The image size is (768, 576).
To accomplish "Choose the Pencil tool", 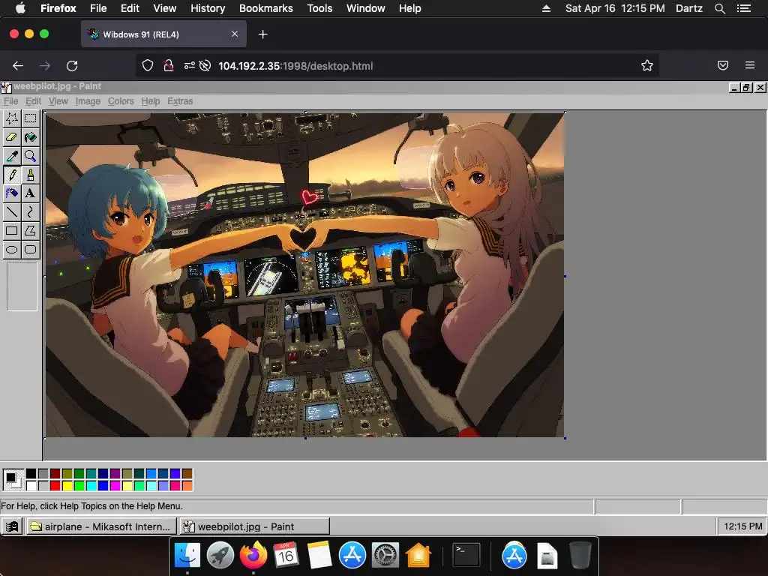I will (x=12, y=175).
